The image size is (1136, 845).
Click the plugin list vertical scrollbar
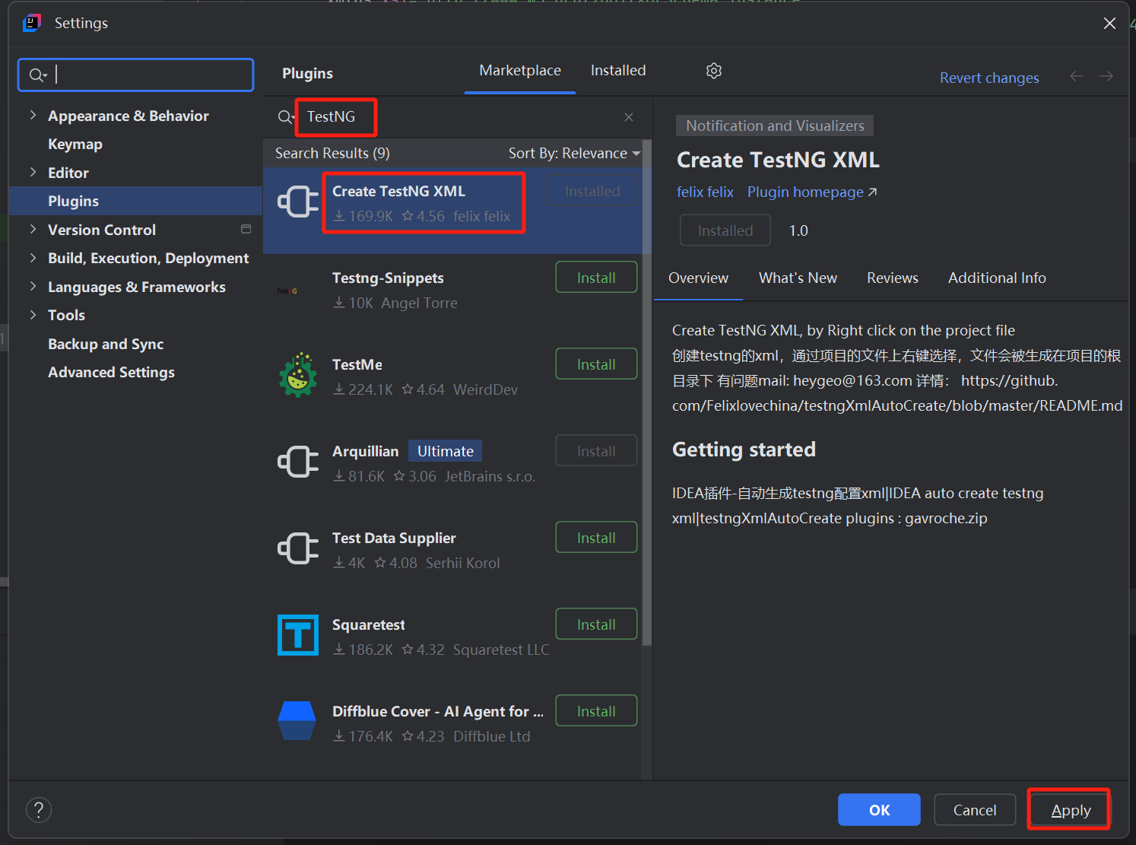click(x=646, y=392)
